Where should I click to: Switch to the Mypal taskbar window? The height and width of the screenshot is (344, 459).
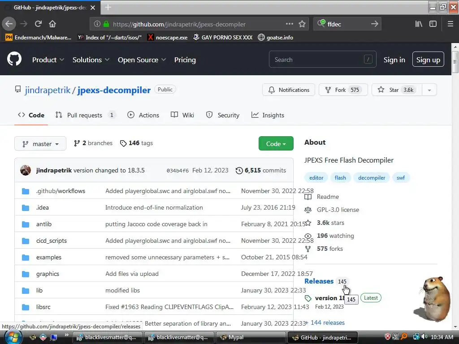coord(250,337)
